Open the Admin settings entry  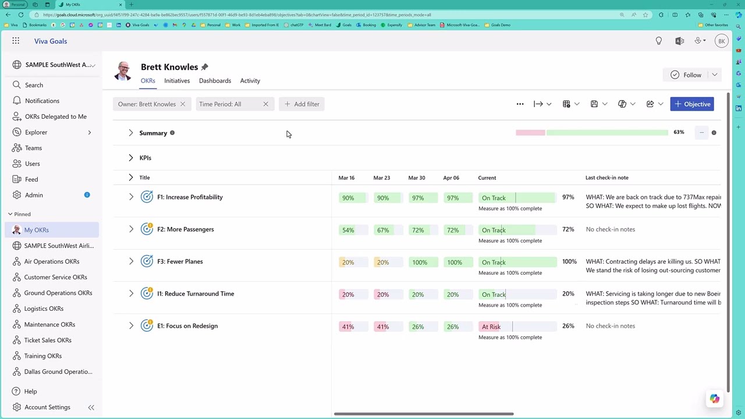click(x=34, y=195)
